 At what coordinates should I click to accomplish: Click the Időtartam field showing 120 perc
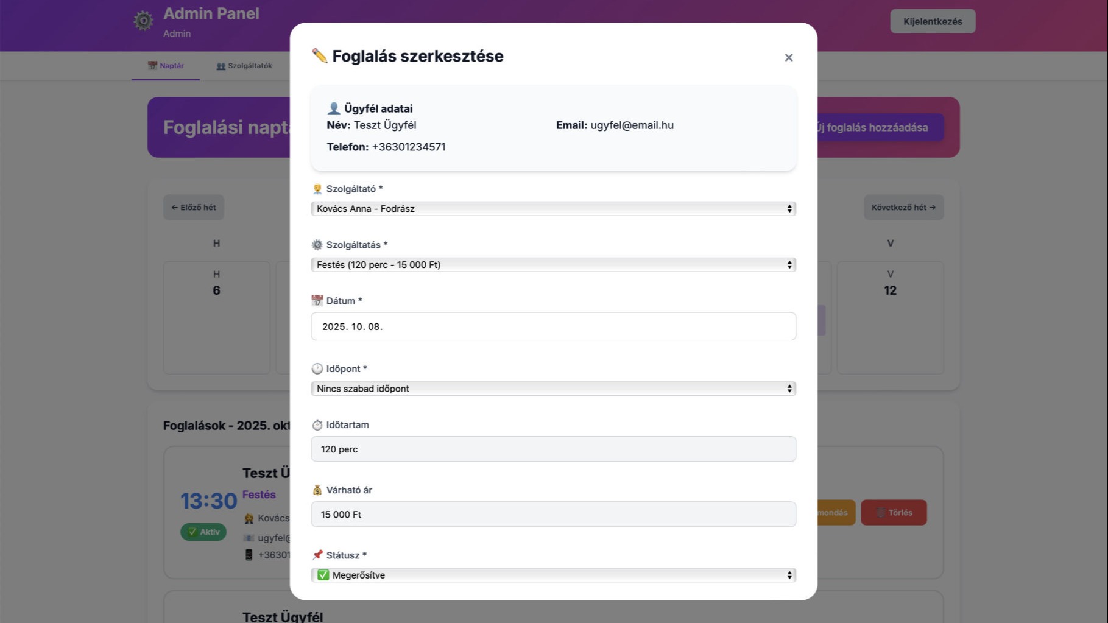click(x=553, y=449)
